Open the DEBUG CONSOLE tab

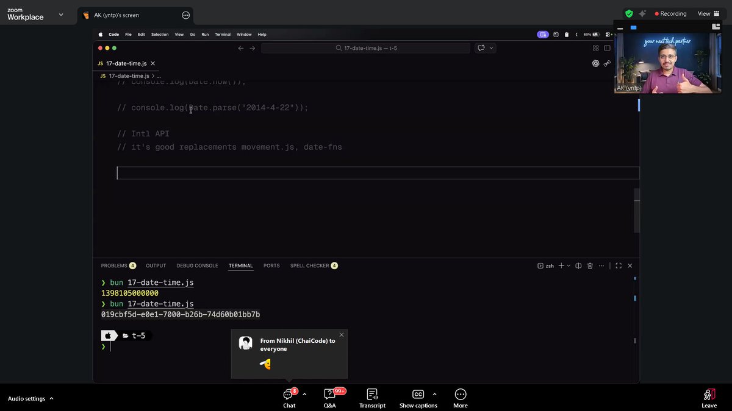pos(197,265)
